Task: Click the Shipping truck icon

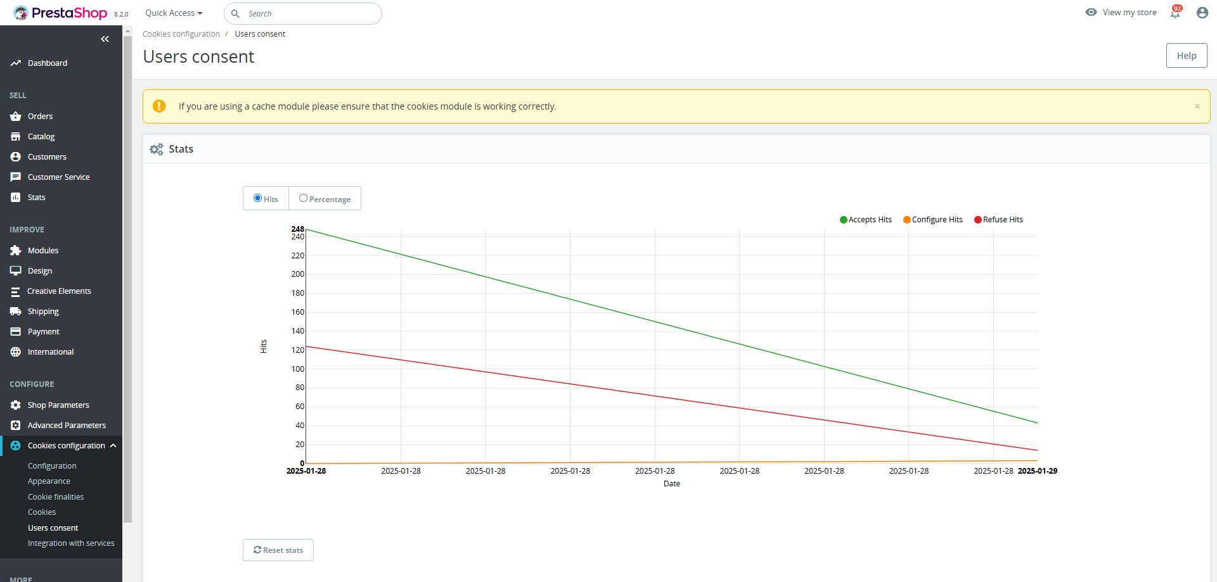Action: [16, 312]
